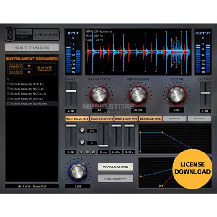The width and height of the screenshot is (217, 217).
Task: Select the first EMPTY instrument slot
Action: (175, 119)
